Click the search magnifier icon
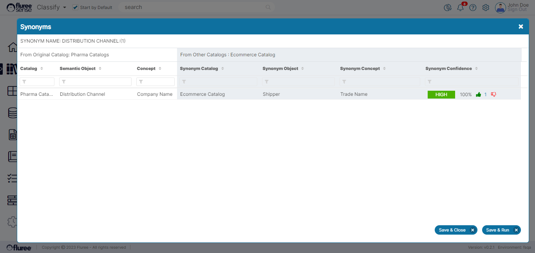This screenshot has width=535, height=253. [268, 7]
